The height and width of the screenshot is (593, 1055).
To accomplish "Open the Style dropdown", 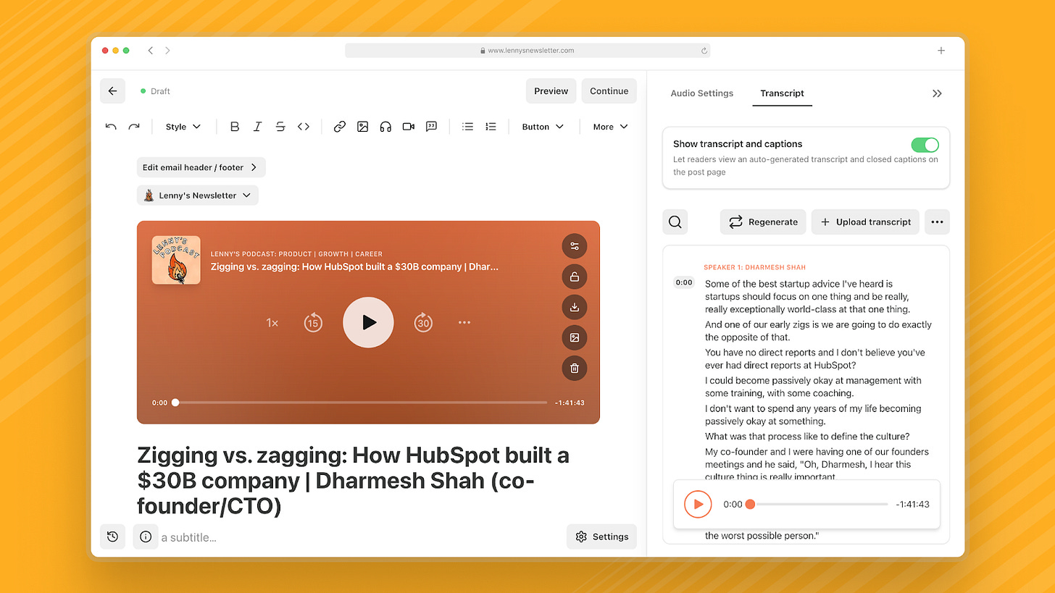I will point(183,127).
